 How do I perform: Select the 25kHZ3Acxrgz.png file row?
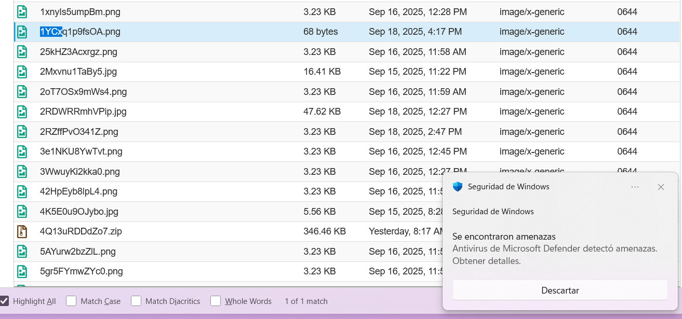[x=78, y=52]
